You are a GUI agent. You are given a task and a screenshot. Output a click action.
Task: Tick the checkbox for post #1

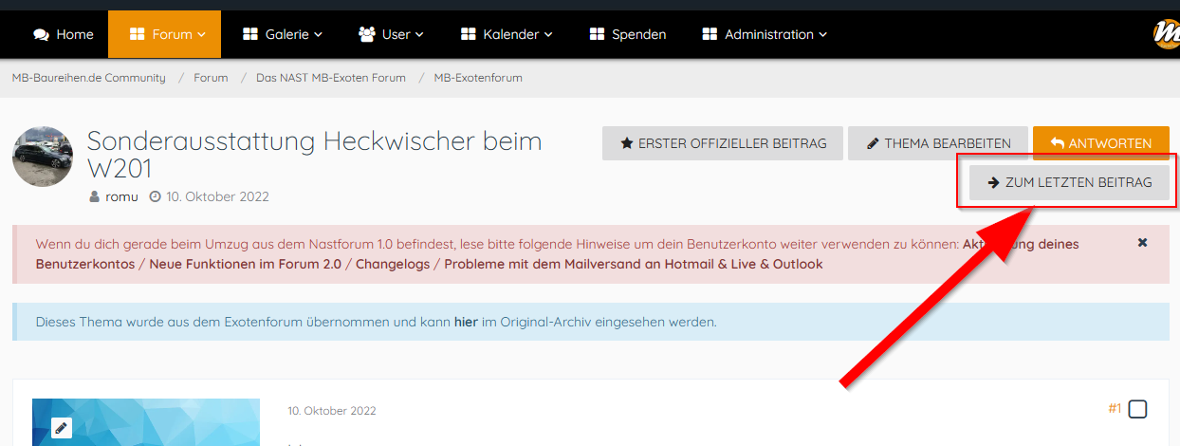pos(1137,409)
